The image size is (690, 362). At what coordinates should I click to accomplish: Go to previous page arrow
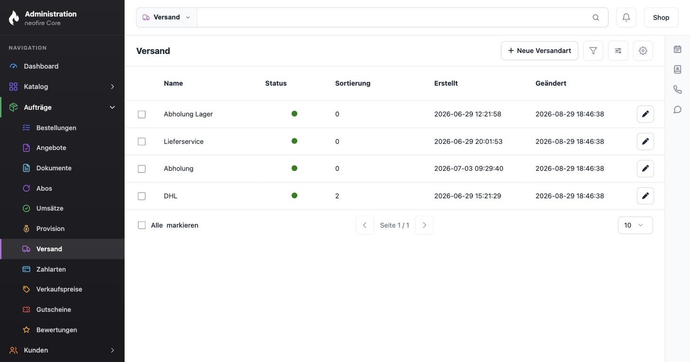pyautogui.click(x=365, y=225)
